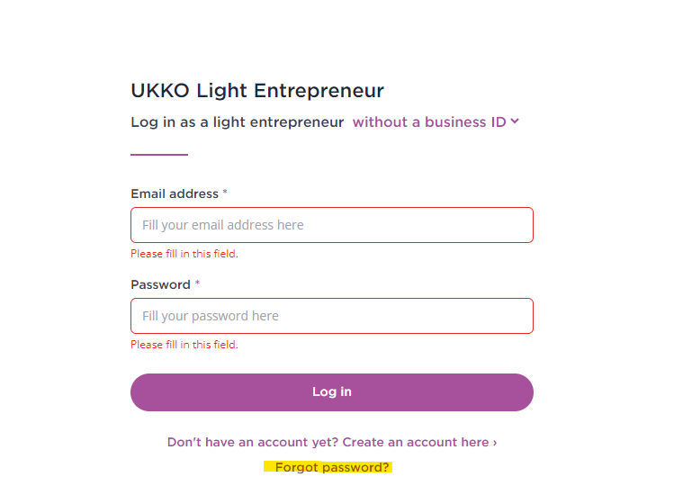Click the "Don't have an account yet?" text
This screenshot has width=683, height=495.
[253, 442]
